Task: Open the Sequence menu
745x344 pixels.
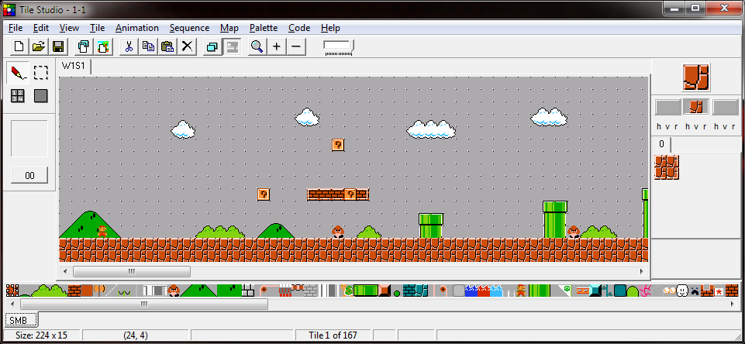Action: coord(189,28)
